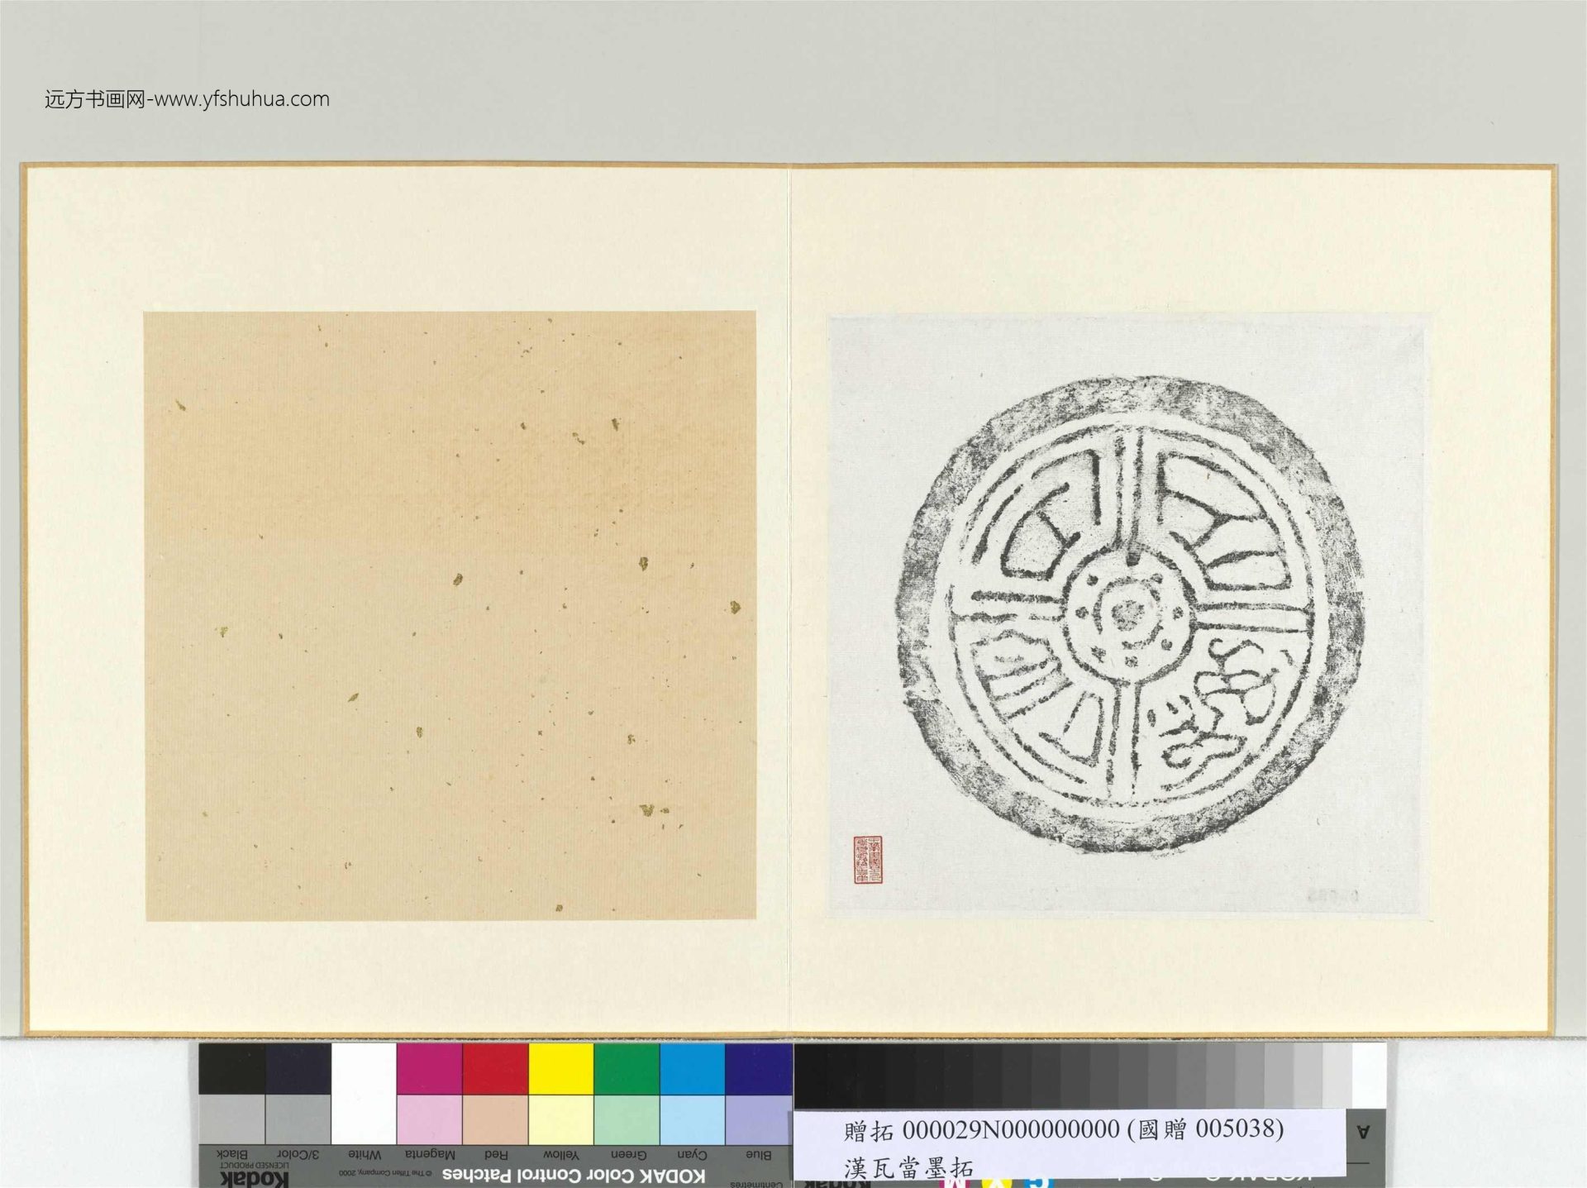
Task: Click the 'A' mark on the gray scale
Action: (1363, 1133)
